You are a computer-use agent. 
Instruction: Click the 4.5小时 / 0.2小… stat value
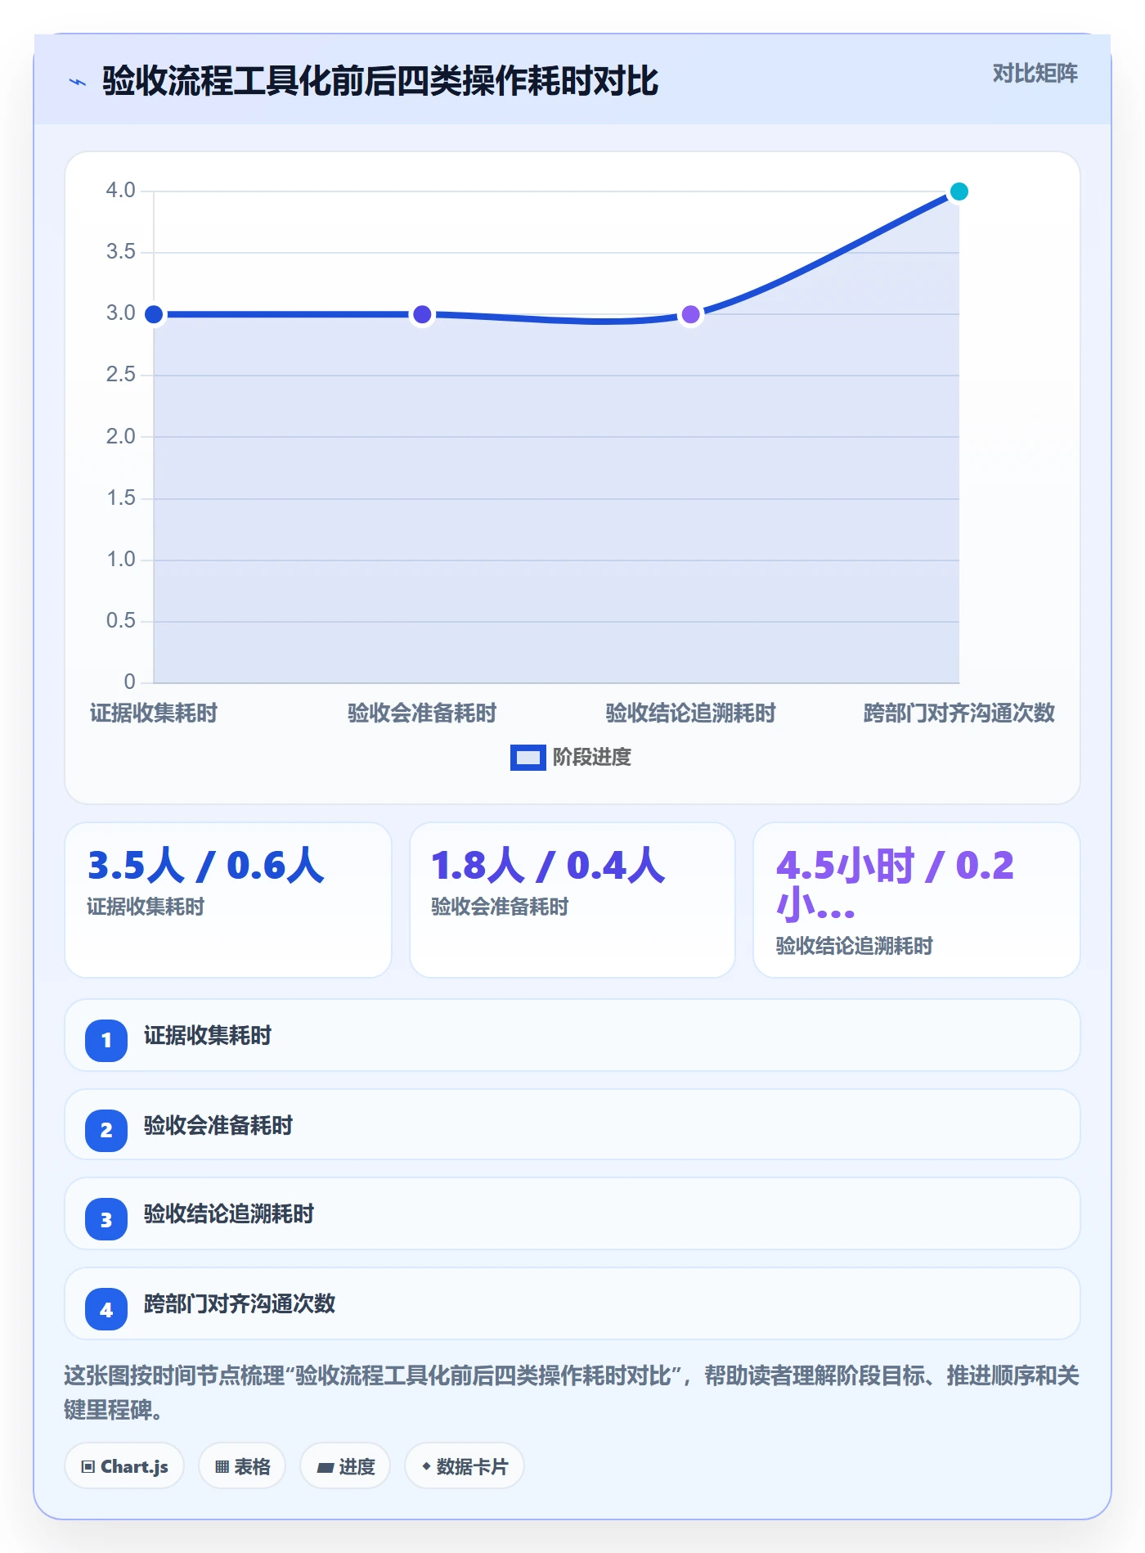(895, 885)
